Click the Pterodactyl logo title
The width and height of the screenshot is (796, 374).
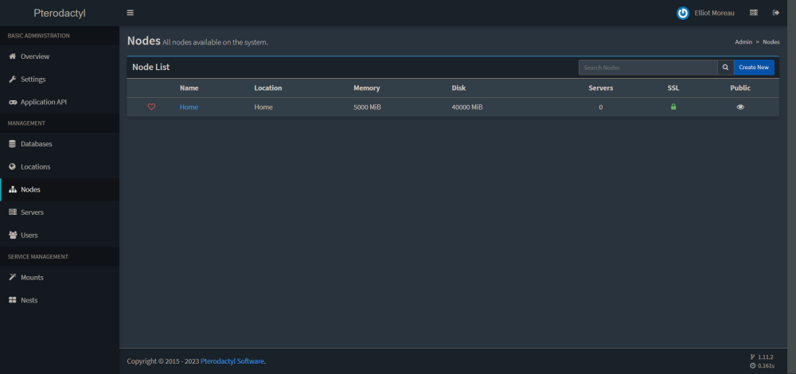click(x=60, y=14)
